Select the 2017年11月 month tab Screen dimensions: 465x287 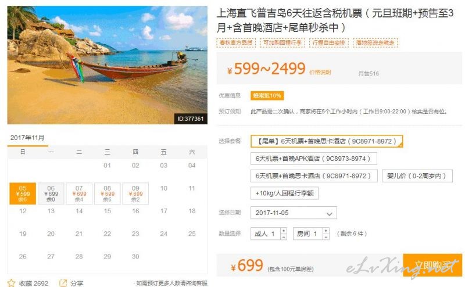(27, 138)
